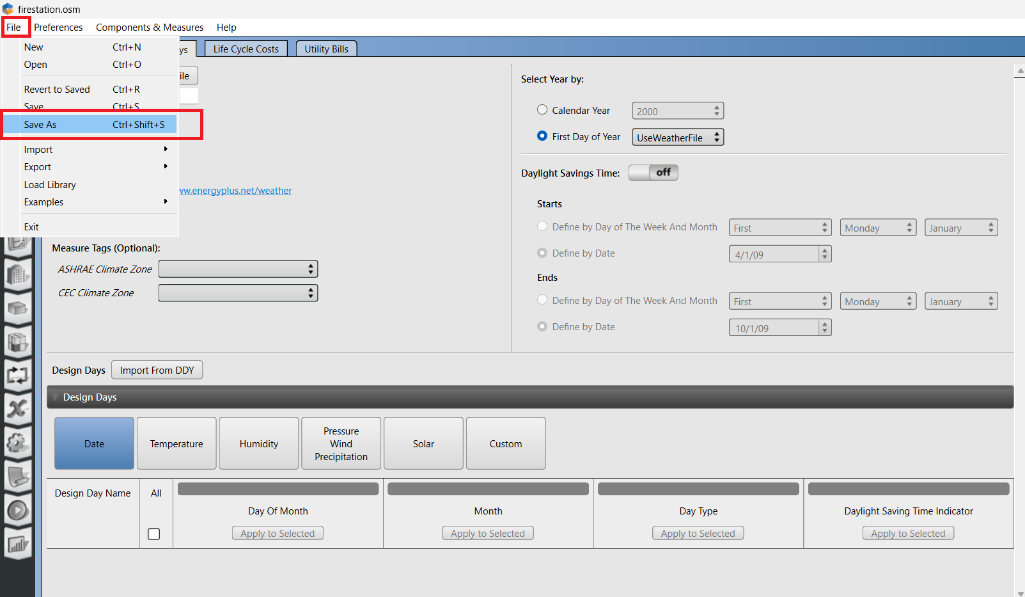Viewport: 1025px width, 597px height.
Task: Select the Pressure Wind Precipitation button
Action: 341,444
